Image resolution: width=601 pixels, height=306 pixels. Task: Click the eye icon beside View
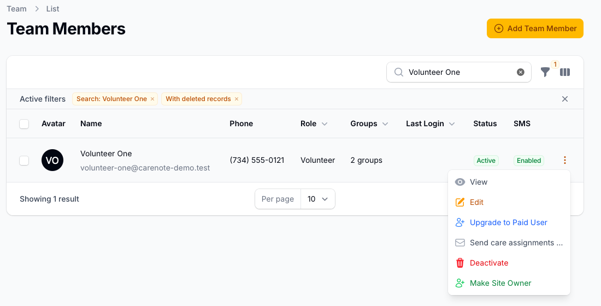pos(459,182)
